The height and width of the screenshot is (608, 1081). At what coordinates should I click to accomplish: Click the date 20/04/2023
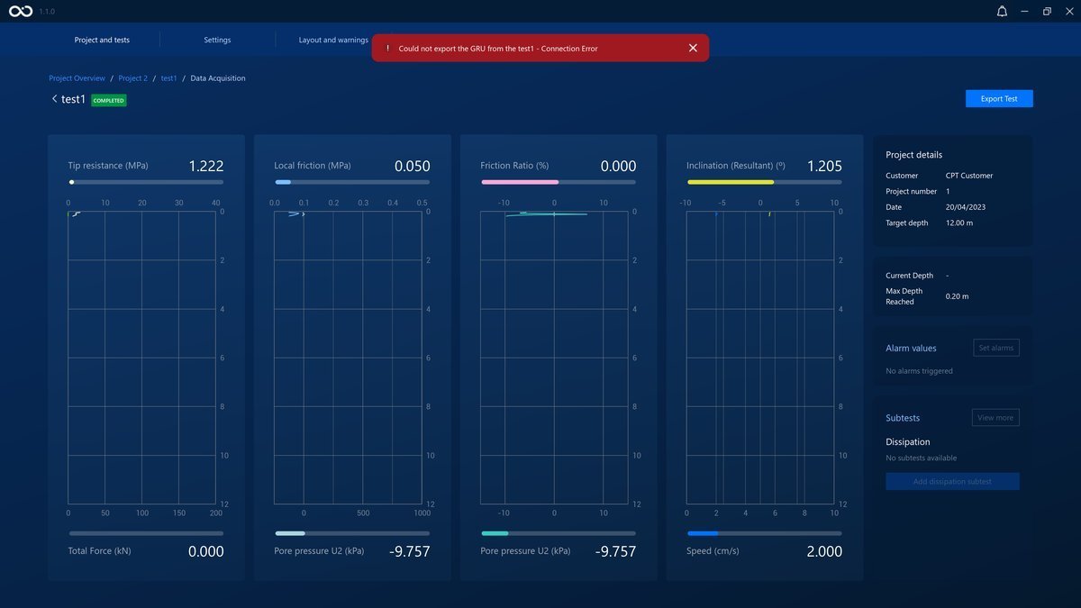(964, 207)
